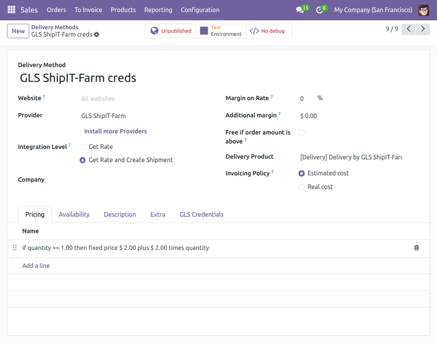Image resolution: width=437 pixels, height=343 pixels.
Task: Switch to the Extra tab
Action: 158,214
